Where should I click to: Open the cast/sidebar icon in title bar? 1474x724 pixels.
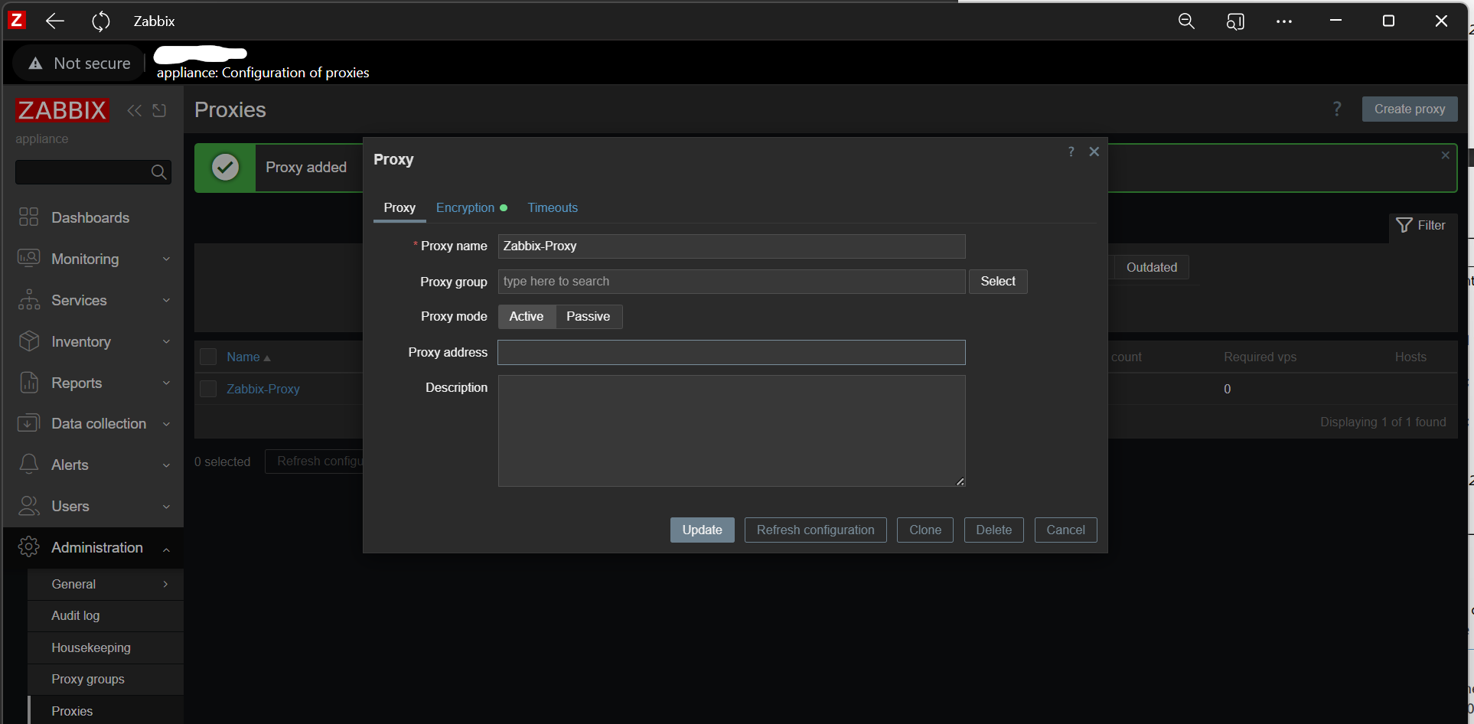pos(1235,21)
